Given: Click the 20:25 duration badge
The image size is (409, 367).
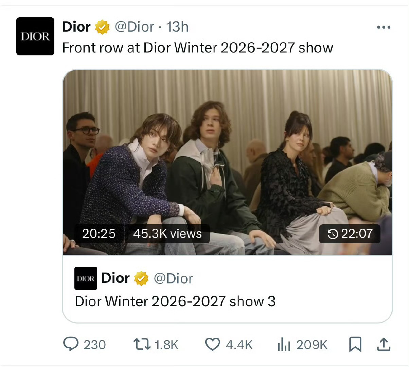Looking at the screenshot, I should pyautogui.click(x=99, y=233).
